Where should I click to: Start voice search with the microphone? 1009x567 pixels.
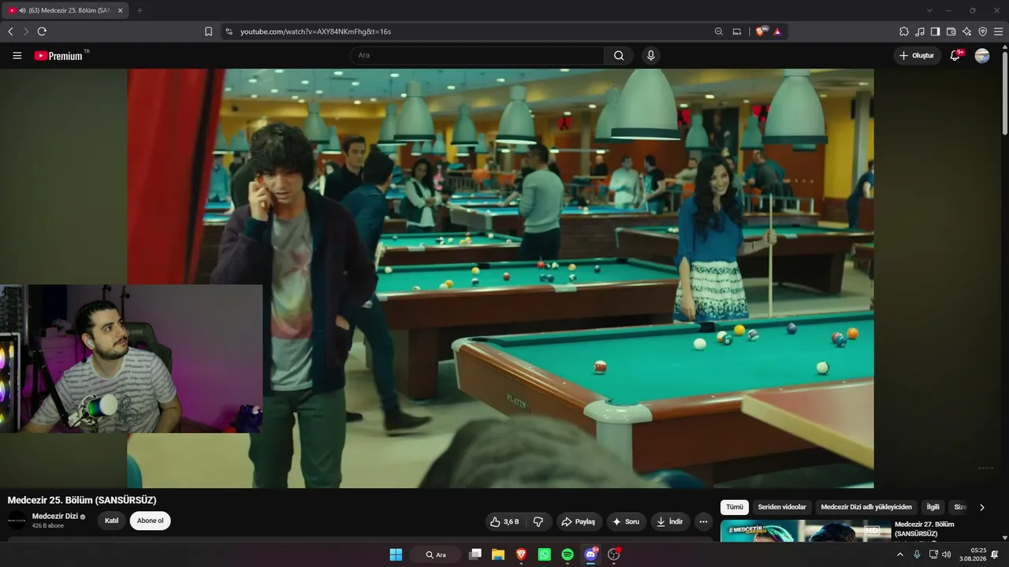(650, 56)
